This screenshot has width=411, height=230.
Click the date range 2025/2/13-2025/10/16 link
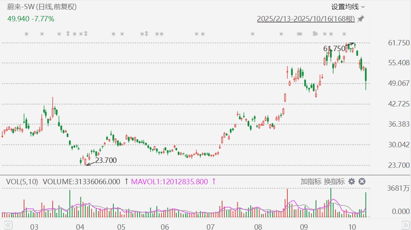tap(306, 19)
